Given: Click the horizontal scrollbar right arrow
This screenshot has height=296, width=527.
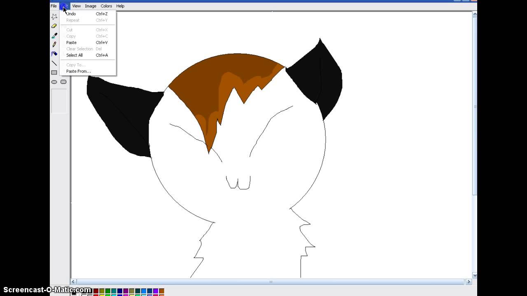Looking at the screenshot, I should point(469,282).
